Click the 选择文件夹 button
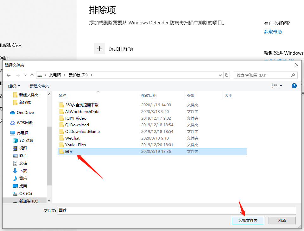304x231 pixels. pyautogui.click(x=248, y=221)
